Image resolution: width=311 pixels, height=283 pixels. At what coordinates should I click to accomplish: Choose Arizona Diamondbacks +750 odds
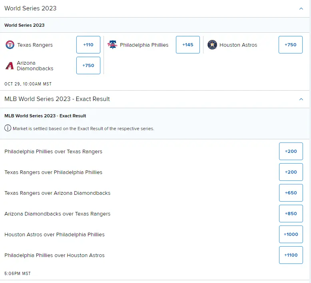click(x=88, y=65)
